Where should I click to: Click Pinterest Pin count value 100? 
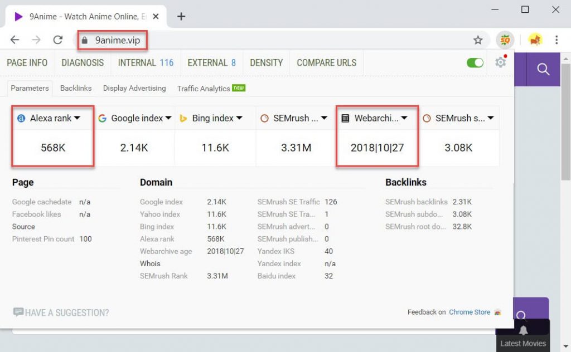pos(85,239)
